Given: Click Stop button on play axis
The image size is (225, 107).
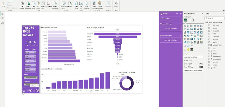Looking at the screenshot, I should (x=31, y=90).
